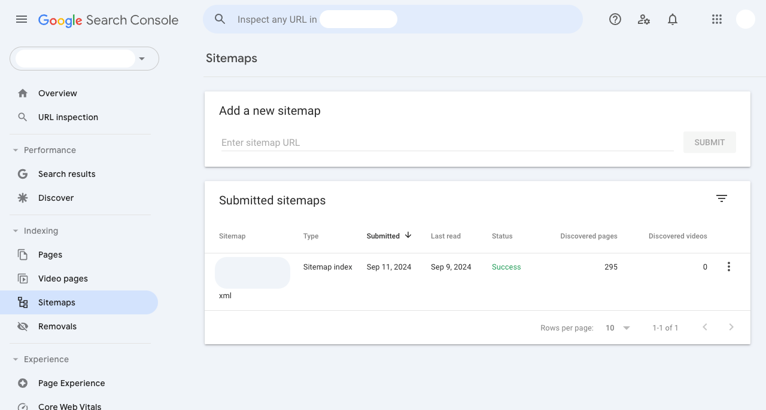Screen dimensions: 766x410
Task: Open the property selector dropdown
Action: 84,59
